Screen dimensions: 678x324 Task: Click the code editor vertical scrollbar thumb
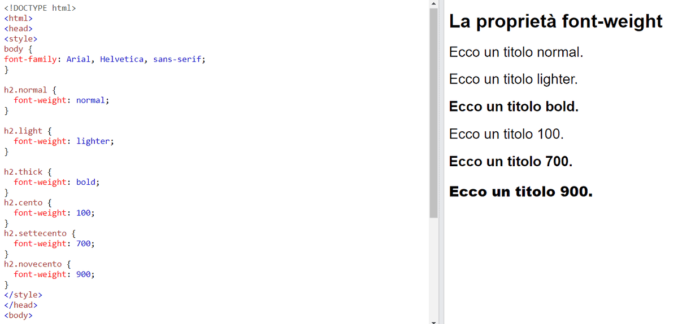click(x=433, y=113)
